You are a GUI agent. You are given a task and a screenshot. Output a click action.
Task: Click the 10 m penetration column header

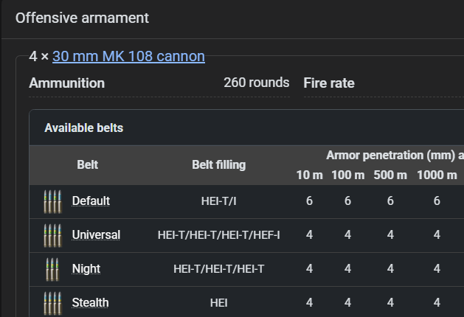click(x=310, y=175)
